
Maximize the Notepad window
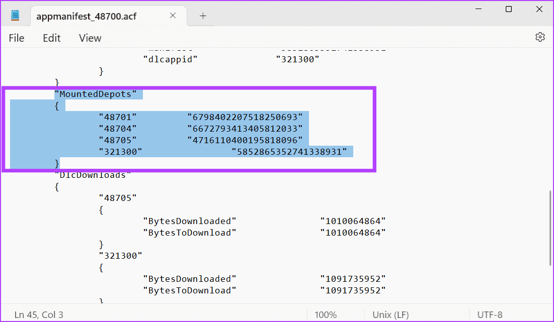click(x=509, y=9)
